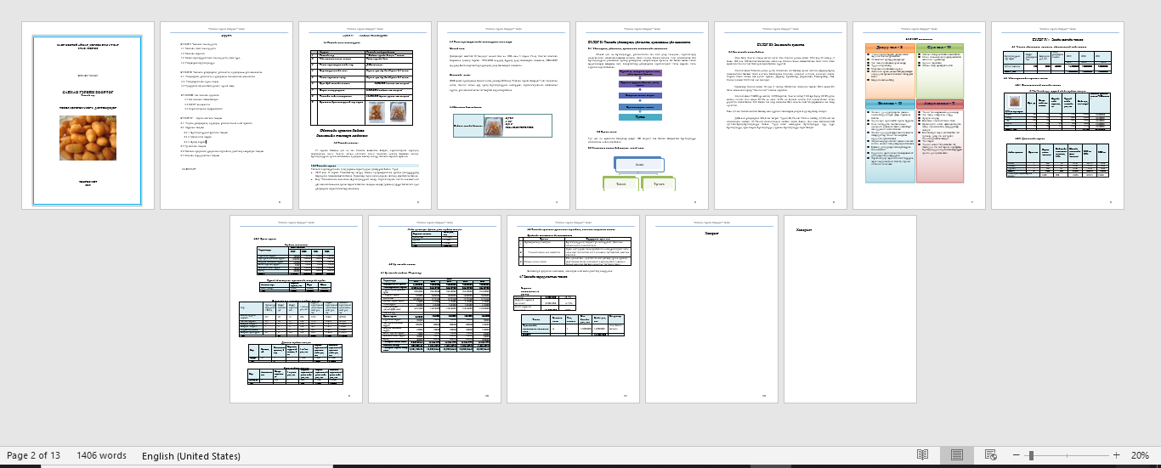Switch to Web Layout view
The image size is (1161, 468).
pos(990,455)
